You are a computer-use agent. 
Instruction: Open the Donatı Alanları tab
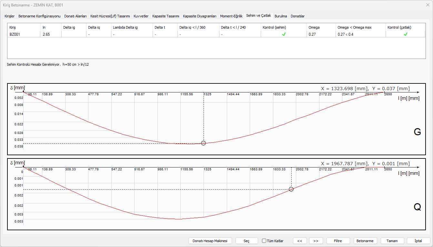[75, 16]
